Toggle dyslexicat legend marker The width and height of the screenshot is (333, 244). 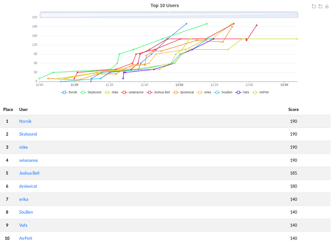[x=183, y=92]
